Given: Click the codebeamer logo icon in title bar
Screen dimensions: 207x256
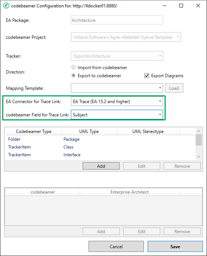Looking at the screenshot, I should tap(6, 6).
